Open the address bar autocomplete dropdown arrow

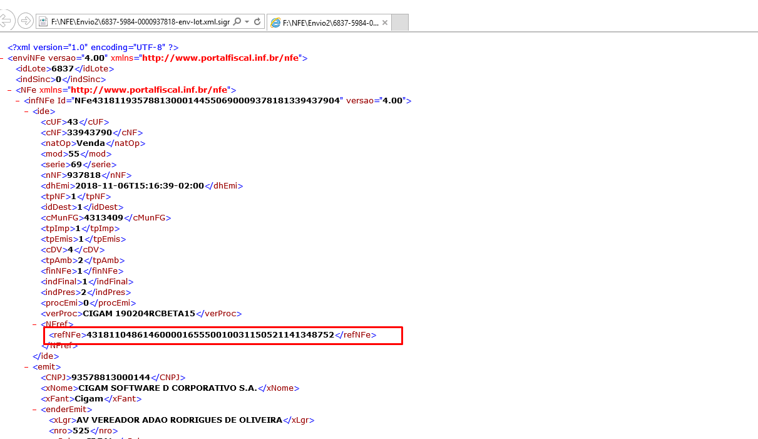[247, 21]
